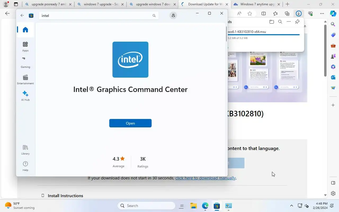Click the 4.3 average rating

118,162
